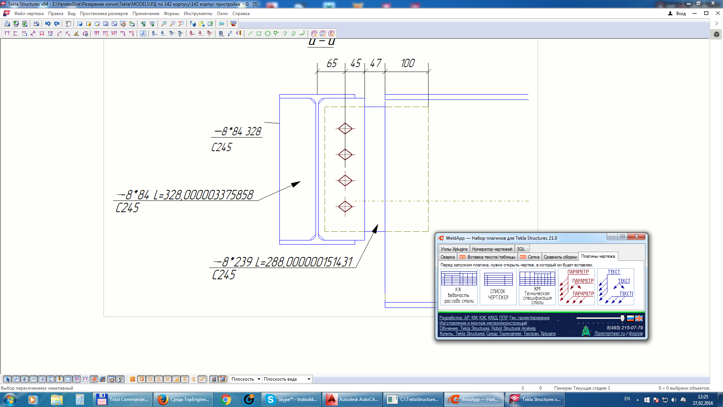Open the Простановка размеров menu
The width and height of the screenshot is (723, 407).
104,14
